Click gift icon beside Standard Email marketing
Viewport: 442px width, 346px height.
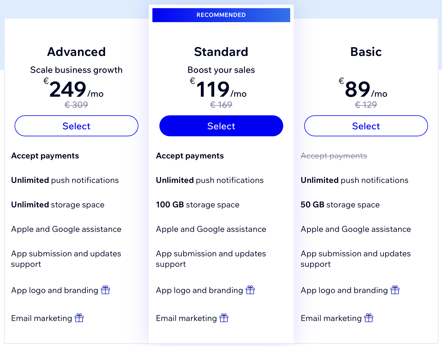[224, 318]
